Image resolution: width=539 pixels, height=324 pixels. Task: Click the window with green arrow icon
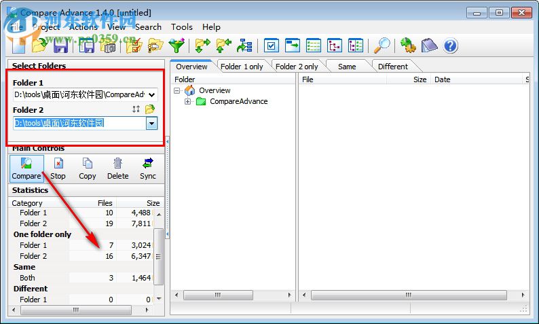(292, 46)
